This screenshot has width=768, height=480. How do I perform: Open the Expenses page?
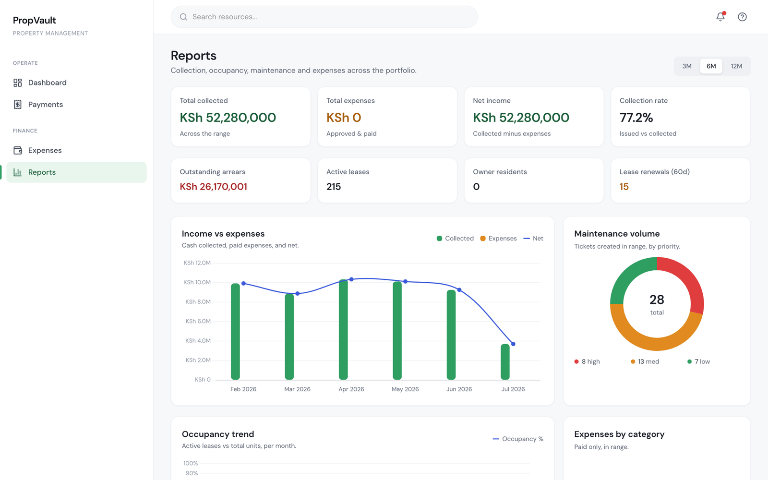click(x=76, y=150)
